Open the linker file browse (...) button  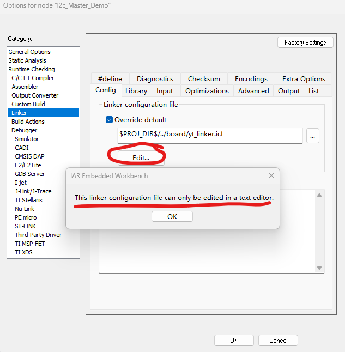point(312,136)
